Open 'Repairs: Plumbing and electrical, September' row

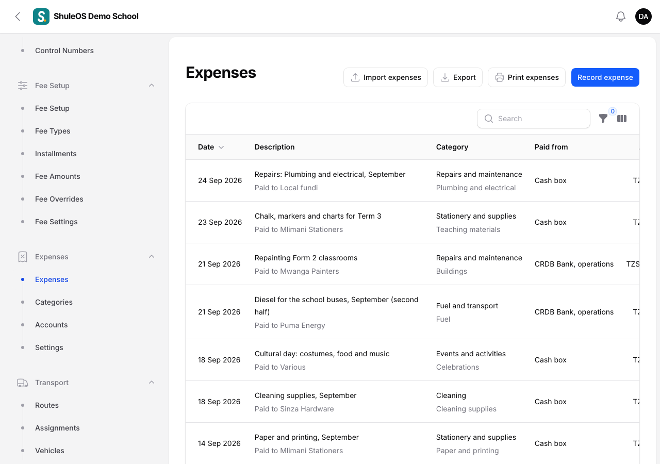coord(412,180)
